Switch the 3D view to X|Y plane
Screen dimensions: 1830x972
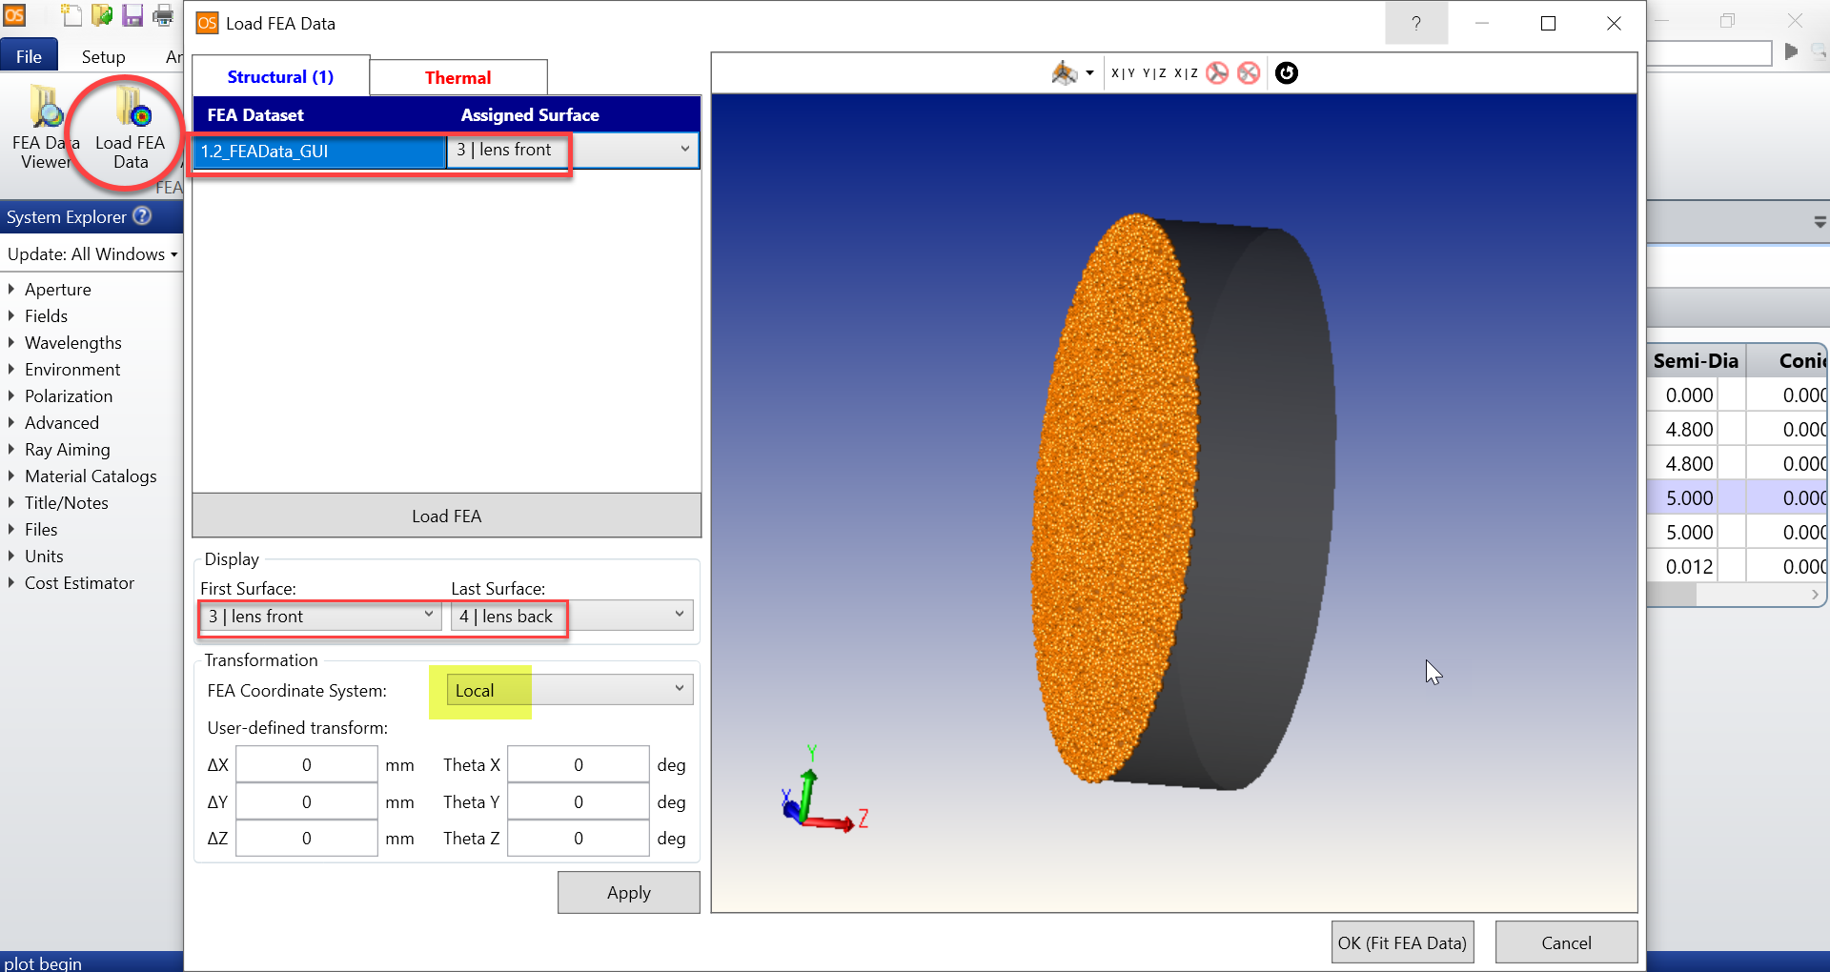point(1123,73)
